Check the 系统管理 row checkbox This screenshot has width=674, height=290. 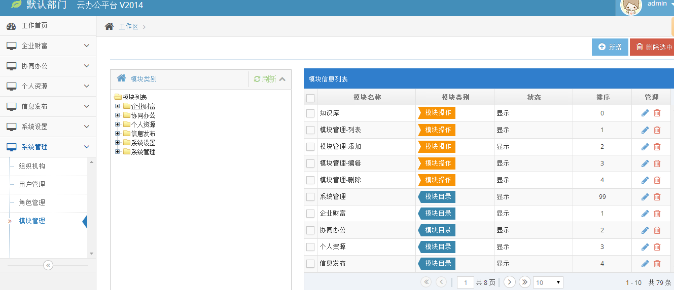click(x=310, y=197)
